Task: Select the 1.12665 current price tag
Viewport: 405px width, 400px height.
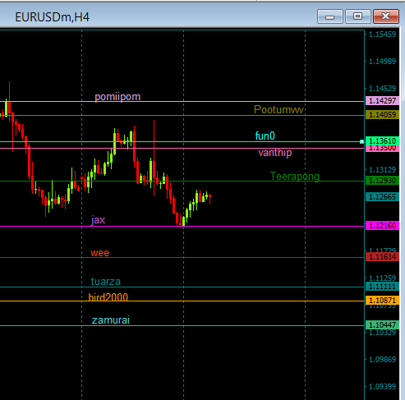Action: (382, 197)
